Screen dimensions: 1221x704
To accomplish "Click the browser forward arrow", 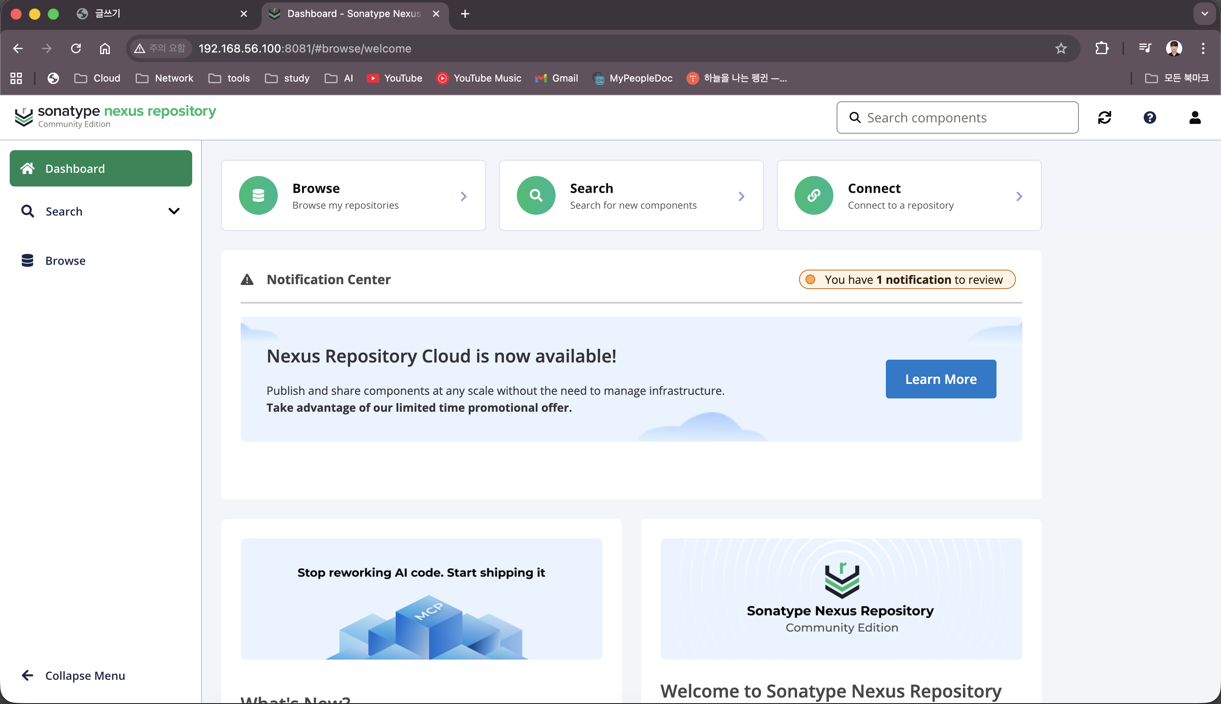I will (46, 48).
